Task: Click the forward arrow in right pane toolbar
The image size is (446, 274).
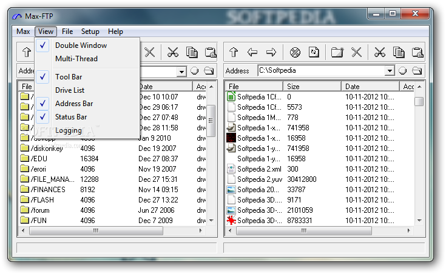Action: click(x=271, y=52)
